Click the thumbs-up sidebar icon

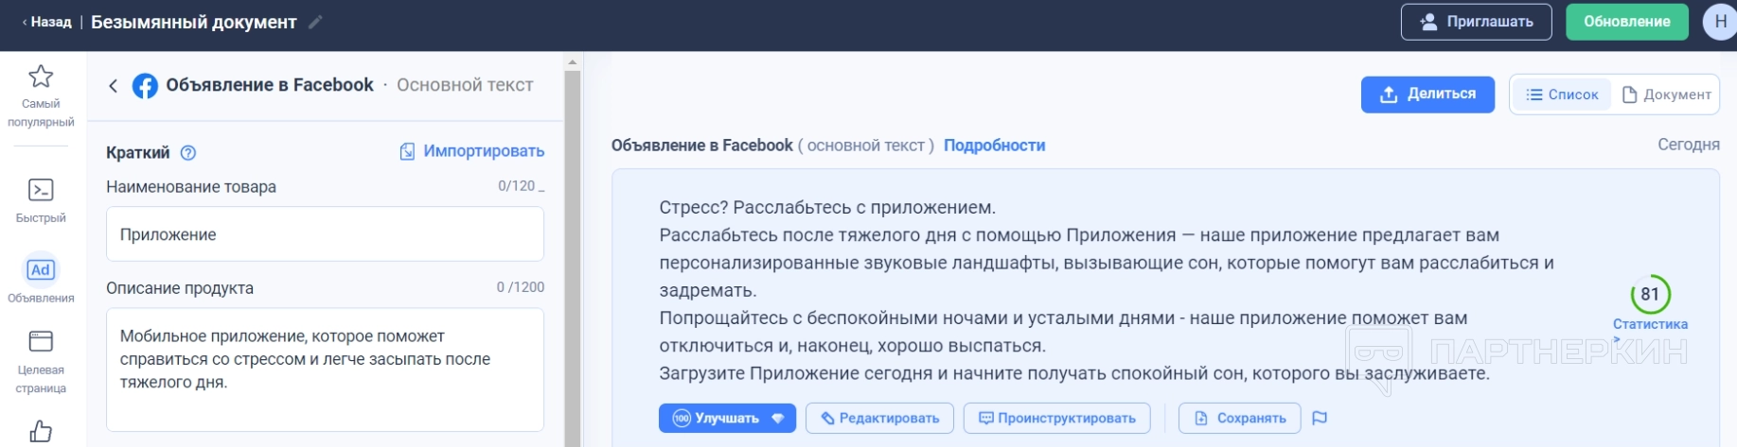click(x=41, y=431)
